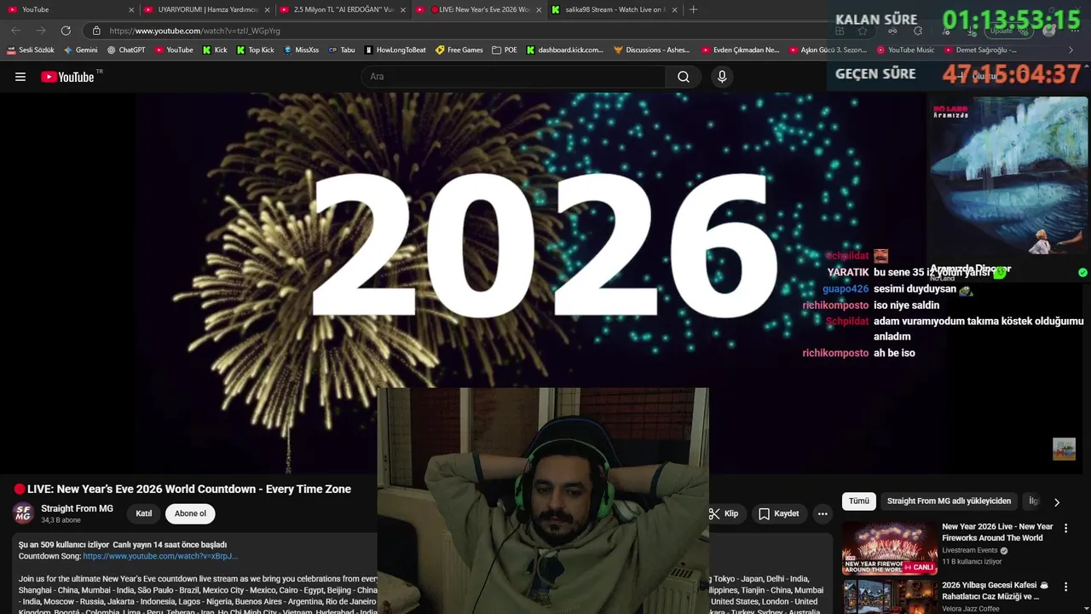Viewport: 1091px width, 614px height.
Task: Close the UYARIYORUM! Hamza Yardımcı tab
Action: [x=267, y=9]
